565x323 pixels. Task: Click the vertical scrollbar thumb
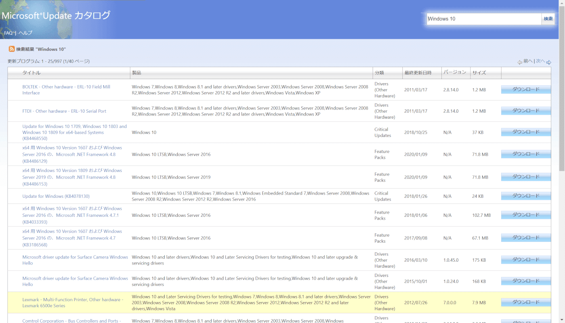(x=562, y=89)
